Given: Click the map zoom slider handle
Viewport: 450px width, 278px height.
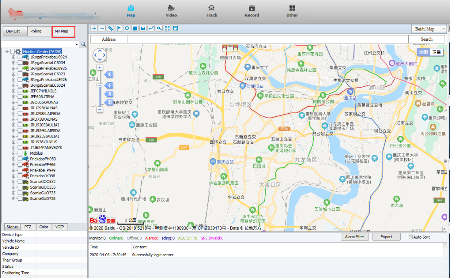Looking at the screenshot, I should pyautogui.click(x=100, y=85).
